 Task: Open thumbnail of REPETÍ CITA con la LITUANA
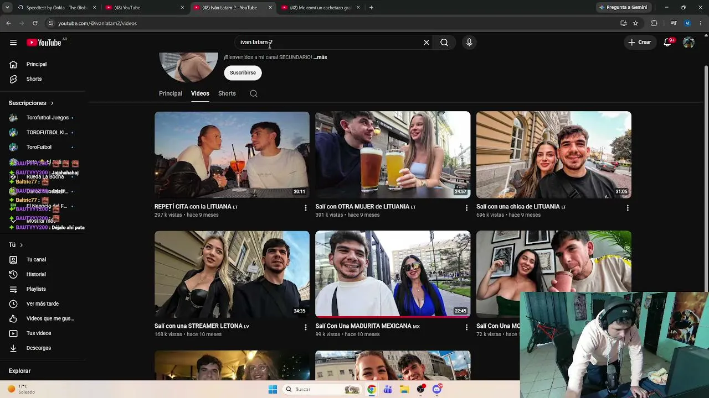(232, 155)
